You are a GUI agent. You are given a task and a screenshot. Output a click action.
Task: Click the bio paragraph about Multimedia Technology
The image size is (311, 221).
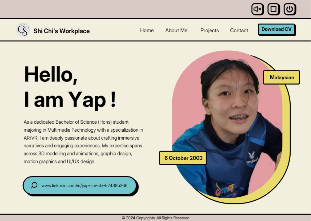click(x=83, y=142)
